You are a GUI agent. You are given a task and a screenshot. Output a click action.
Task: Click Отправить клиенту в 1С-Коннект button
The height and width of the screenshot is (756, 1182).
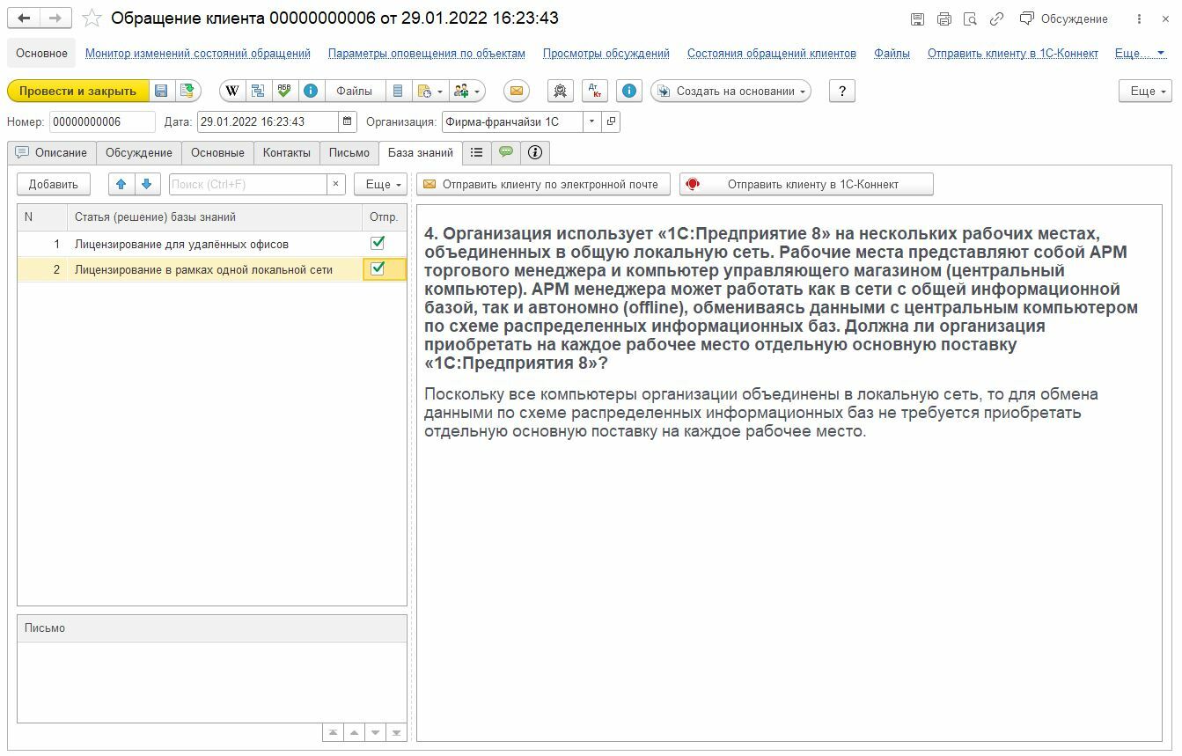point(806,184)
